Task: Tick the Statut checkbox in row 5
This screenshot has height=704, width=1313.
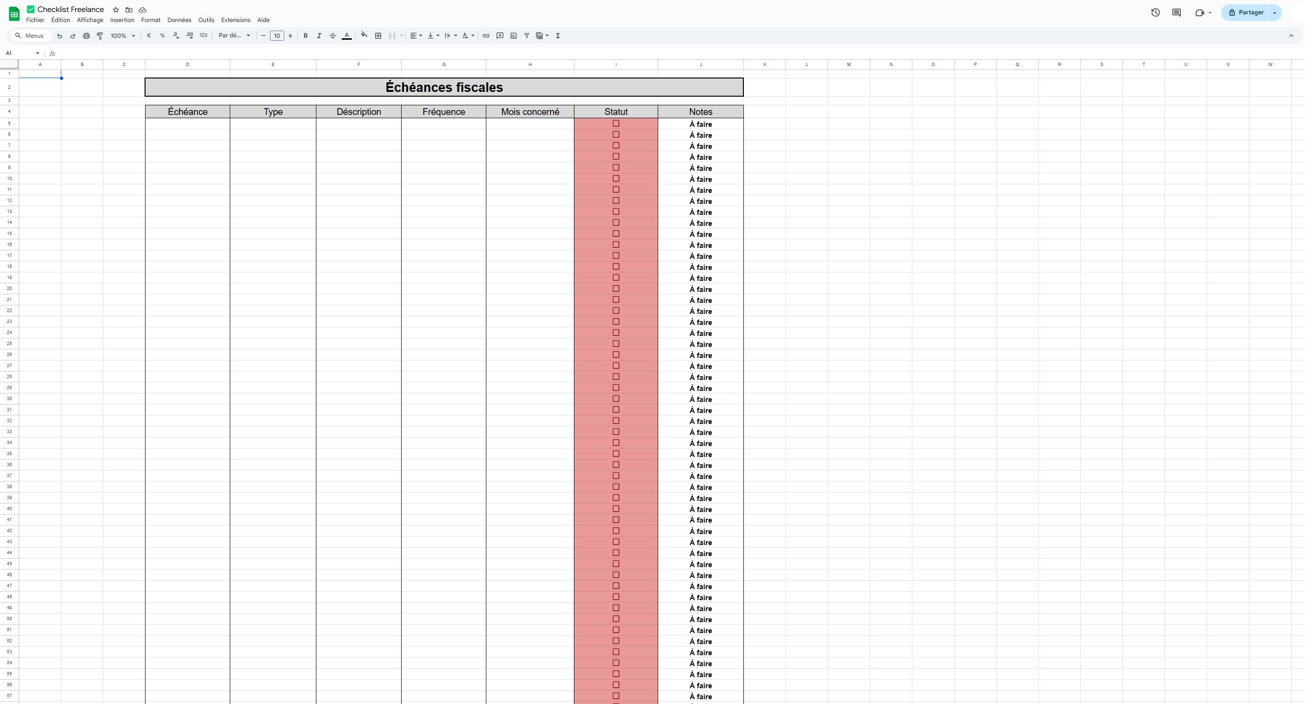Action: tap(616, 123)
